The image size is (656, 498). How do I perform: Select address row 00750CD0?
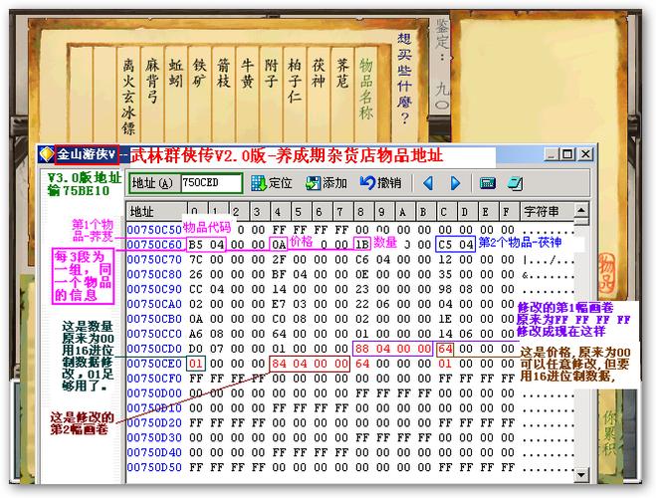pos(154,349)
